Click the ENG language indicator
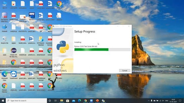Image resolution: width=184 pixels, height=103 pixels. pos(167,100)
